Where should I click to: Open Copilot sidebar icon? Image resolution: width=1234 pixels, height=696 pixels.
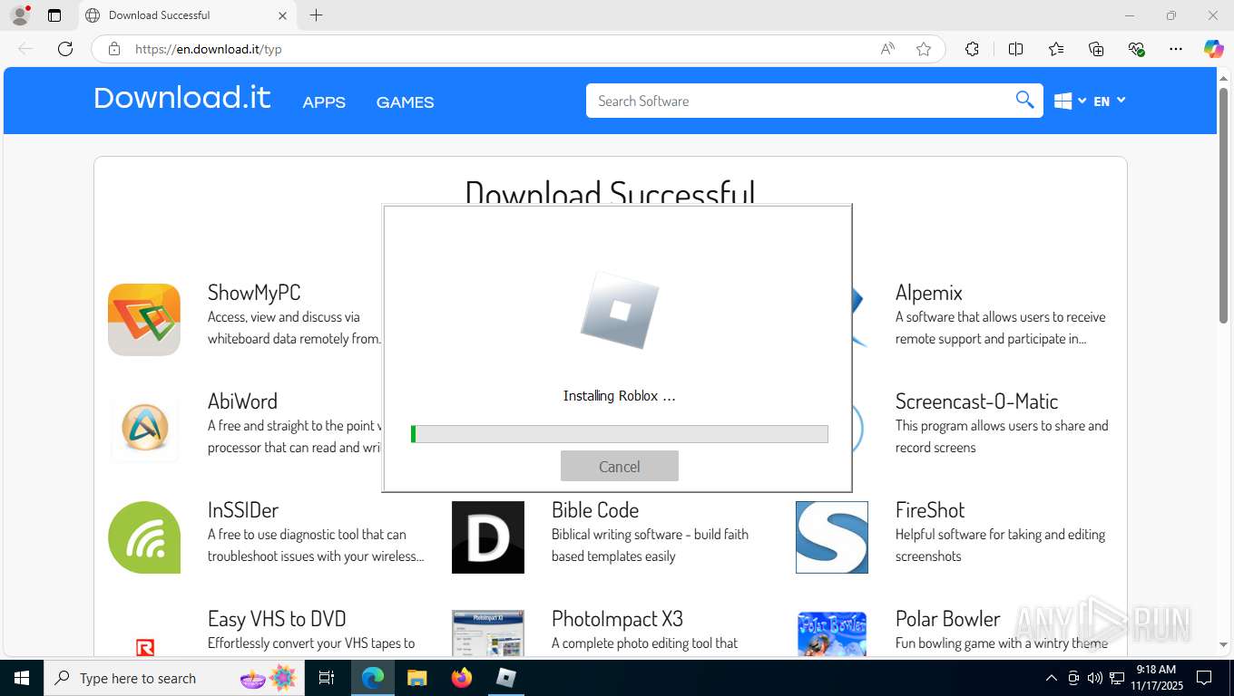pos(1214,49)
